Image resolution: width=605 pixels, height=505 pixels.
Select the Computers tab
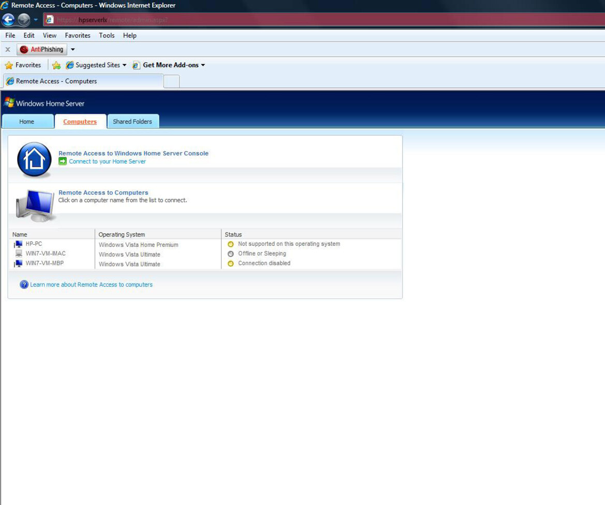pos(80,122)
